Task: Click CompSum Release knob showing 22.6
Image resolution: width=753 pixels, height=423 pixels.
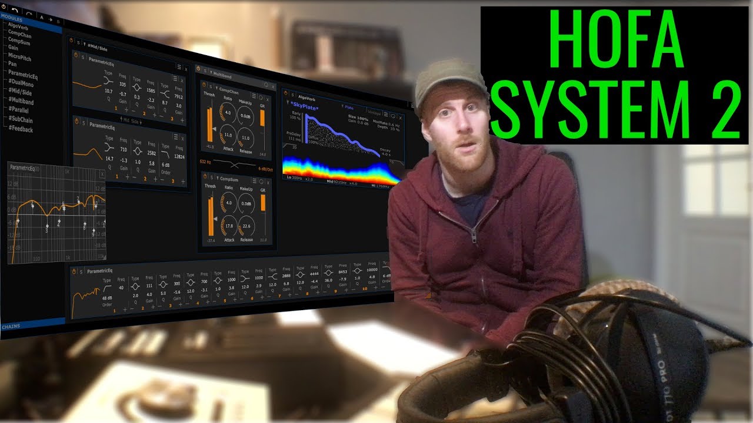Action: click(x=246, y=226)
